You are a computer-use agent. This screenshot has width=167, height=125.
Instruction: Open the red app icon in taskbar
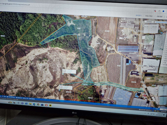click(46, 105)
